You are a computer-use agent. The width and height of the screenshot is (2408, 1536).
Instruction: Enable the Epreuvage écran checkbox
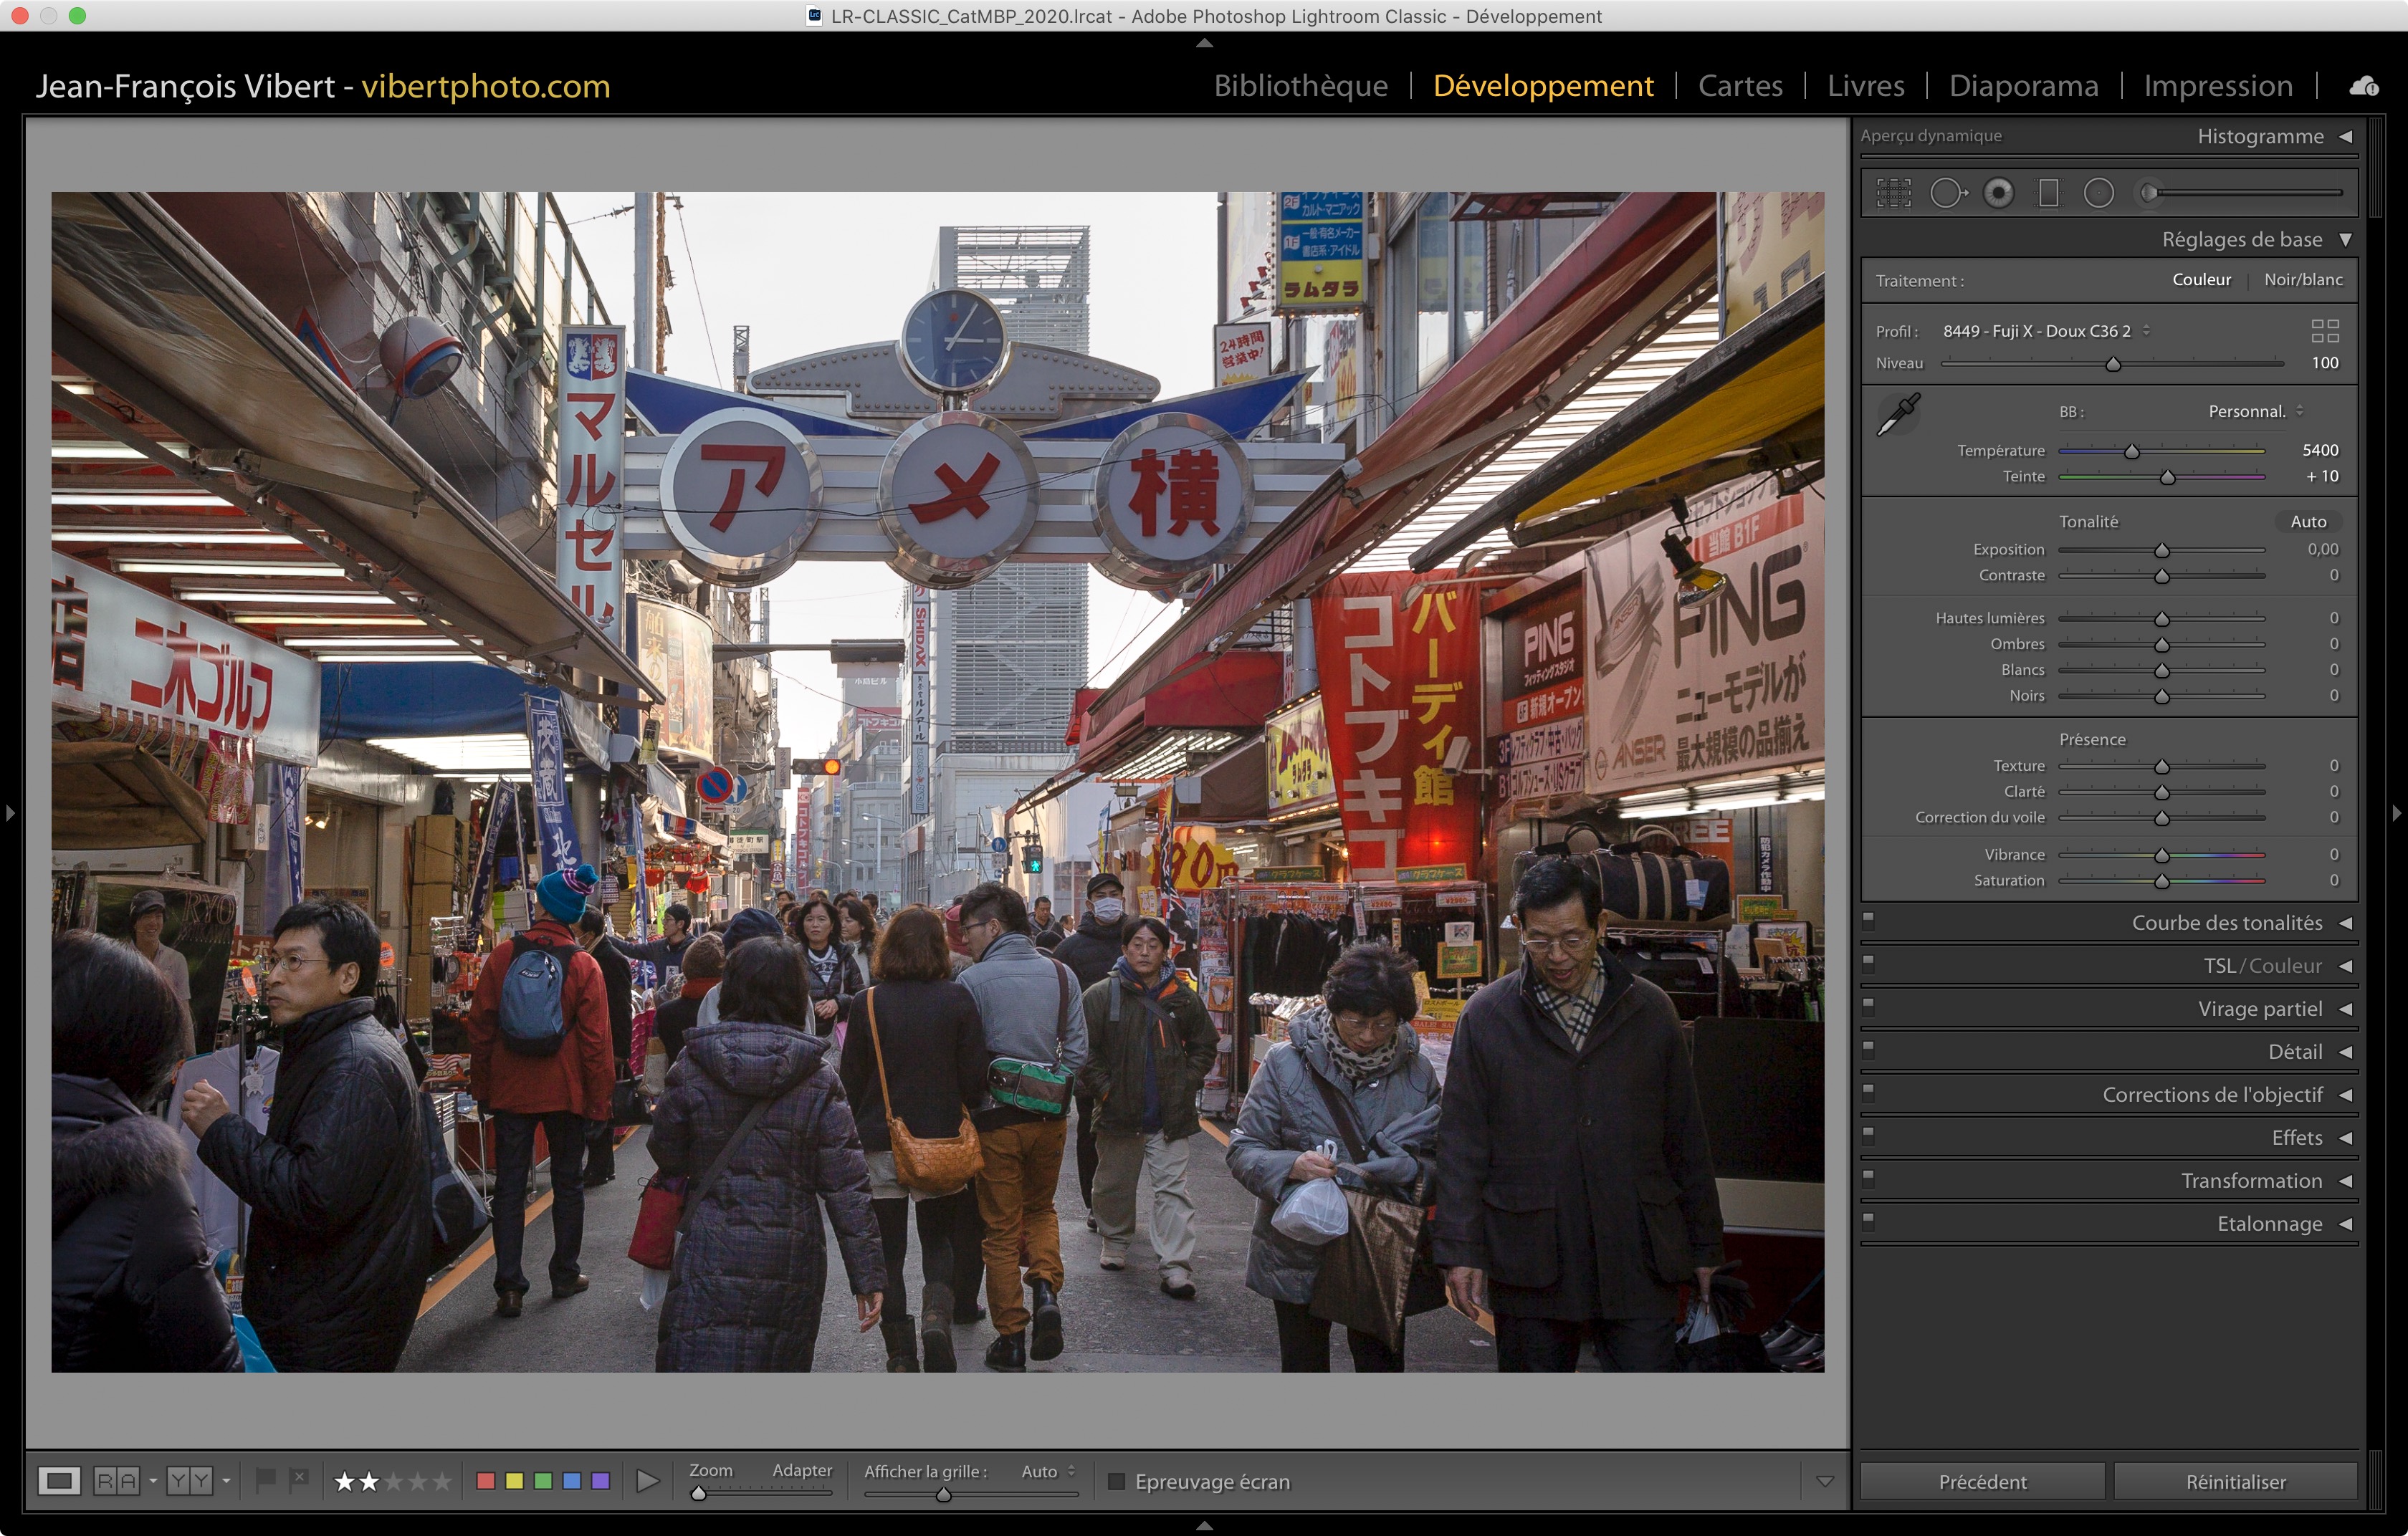coord(1117,1481)
